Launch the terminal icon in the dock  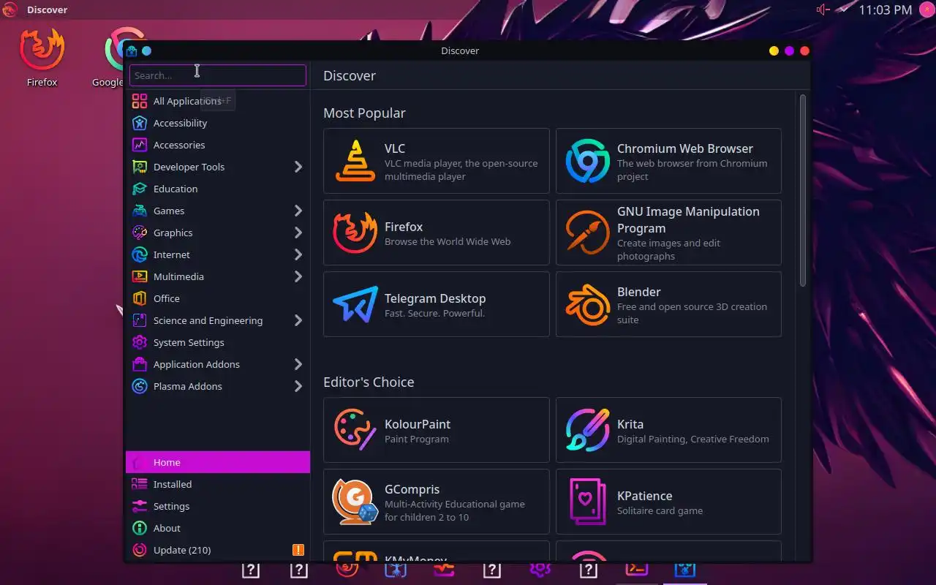[637, 569]
